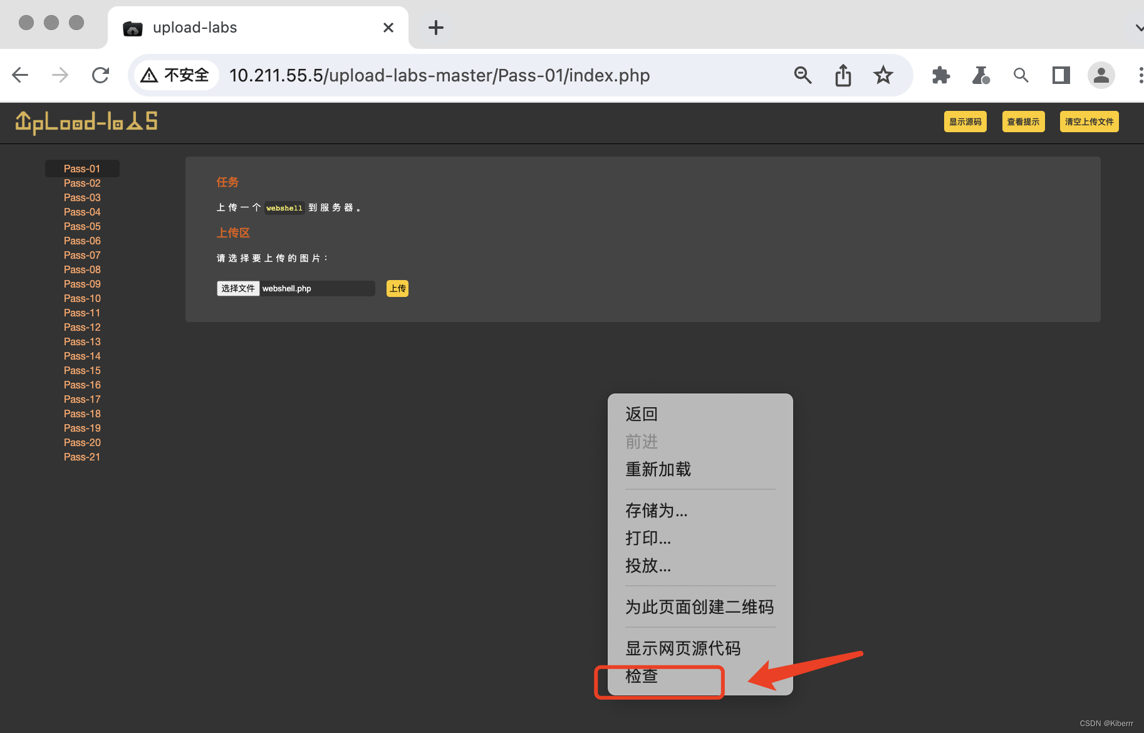Open the 不安全 site security info
1144x733 pixels.
pos(175,75)
